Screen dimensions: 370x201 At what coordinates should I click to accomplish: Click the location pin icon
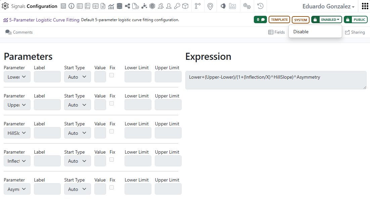coord(210,6)
